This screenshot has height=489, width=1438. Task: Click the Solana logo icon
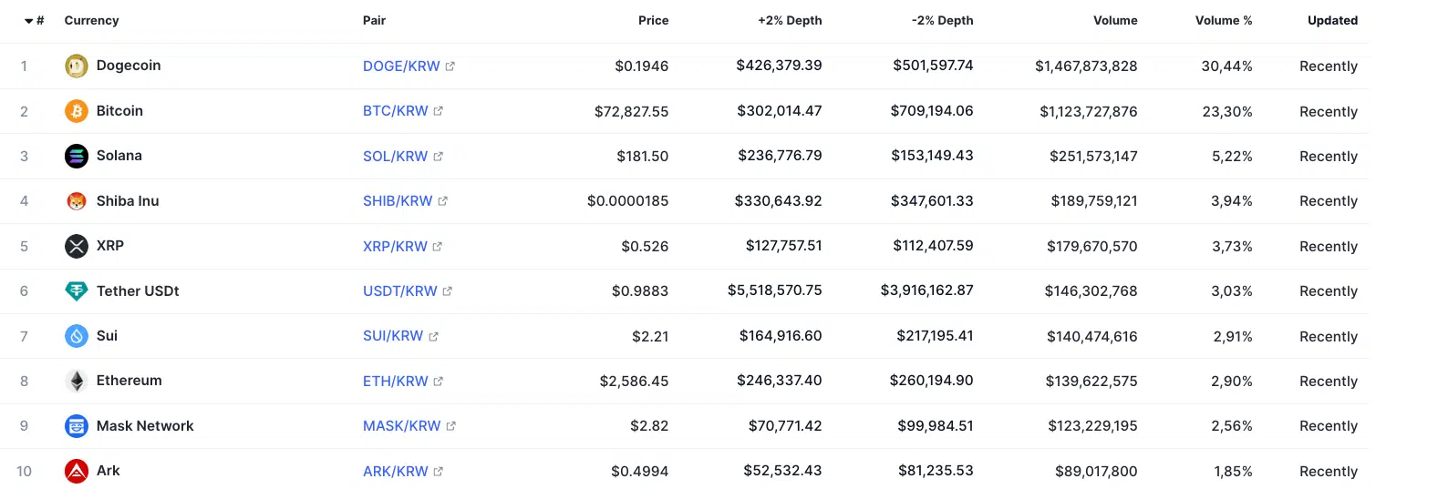click(x=77, y=156)
